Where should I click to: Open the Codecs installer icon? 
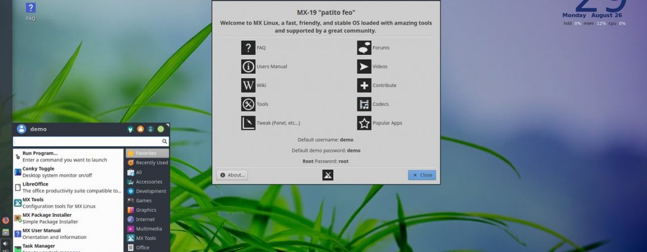pos(364,104)
